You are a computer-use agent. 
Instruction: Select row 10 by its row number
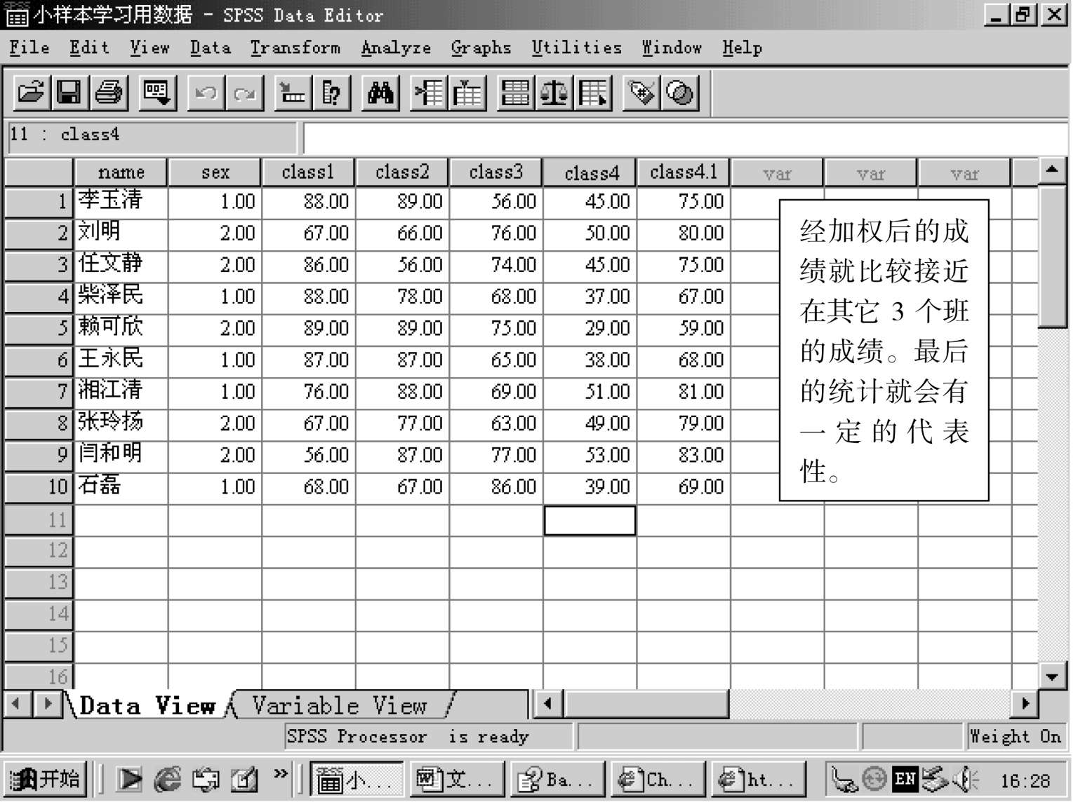point(39,487)
